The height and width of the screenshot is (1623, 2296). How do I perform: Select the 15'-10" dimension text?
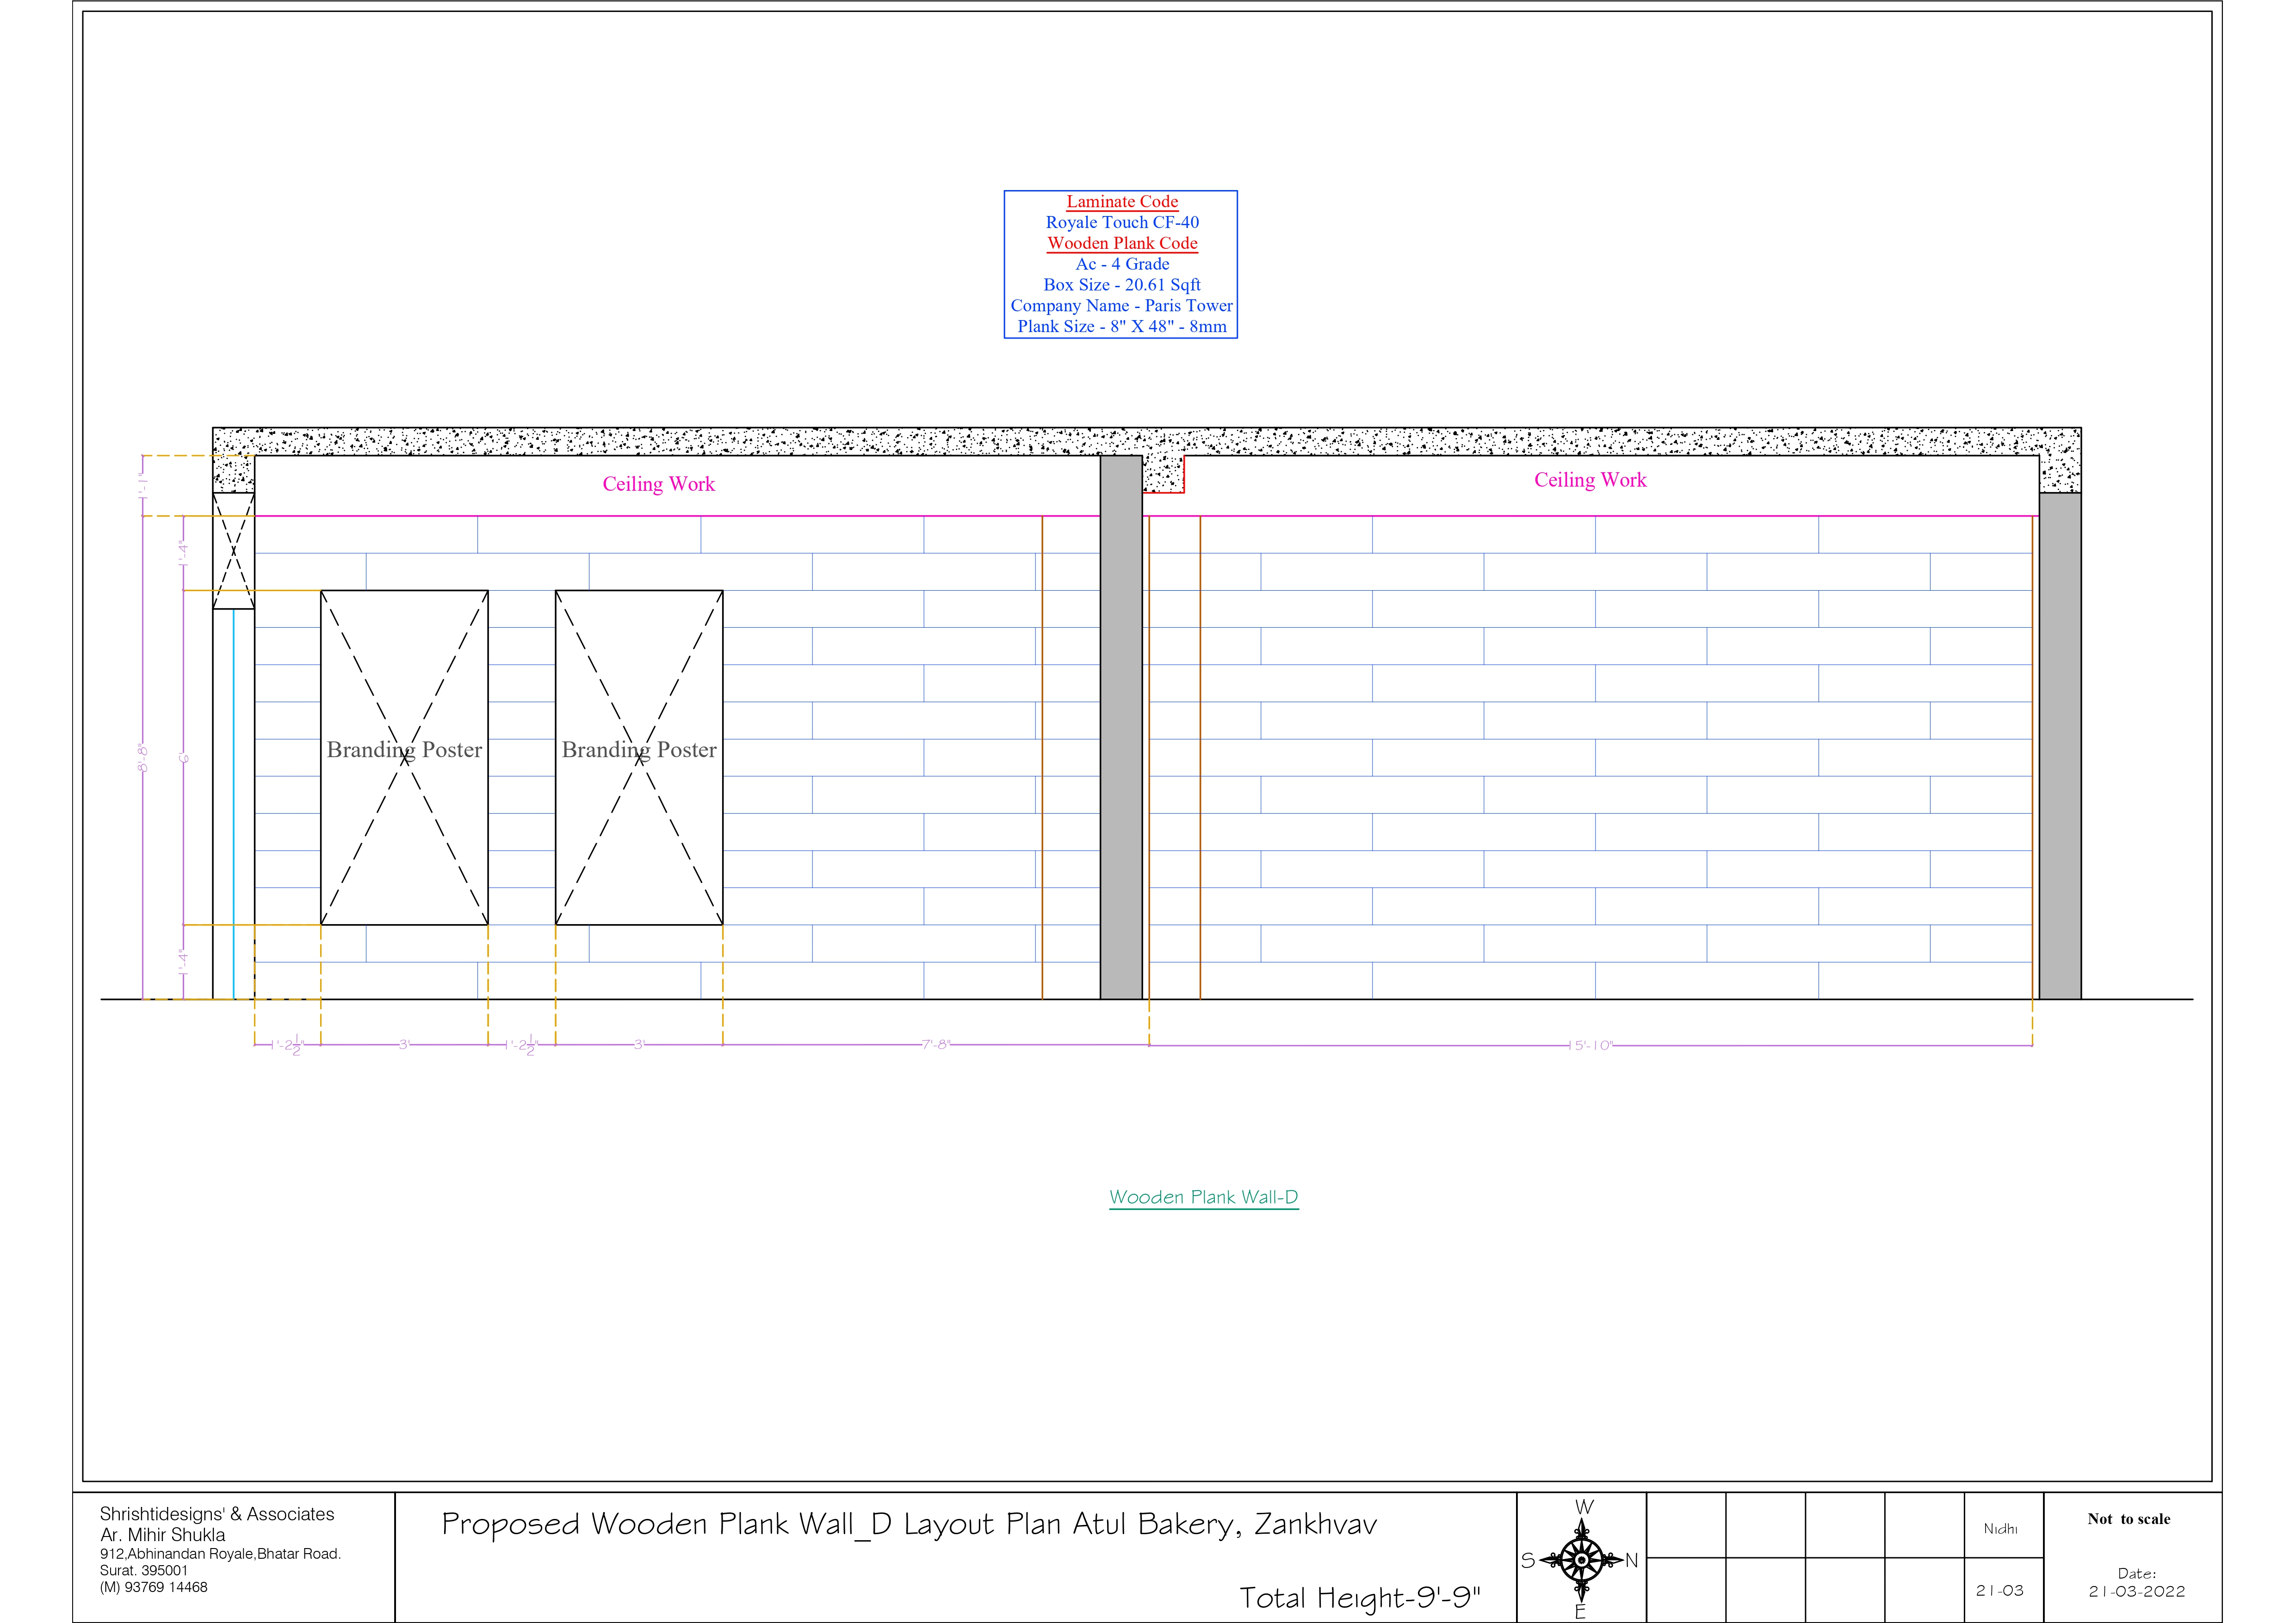[1590, 1045]
